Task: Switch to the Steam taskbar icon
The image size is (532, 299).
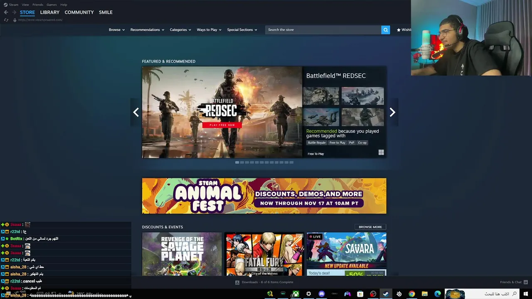Action: (x=386, y=294)
